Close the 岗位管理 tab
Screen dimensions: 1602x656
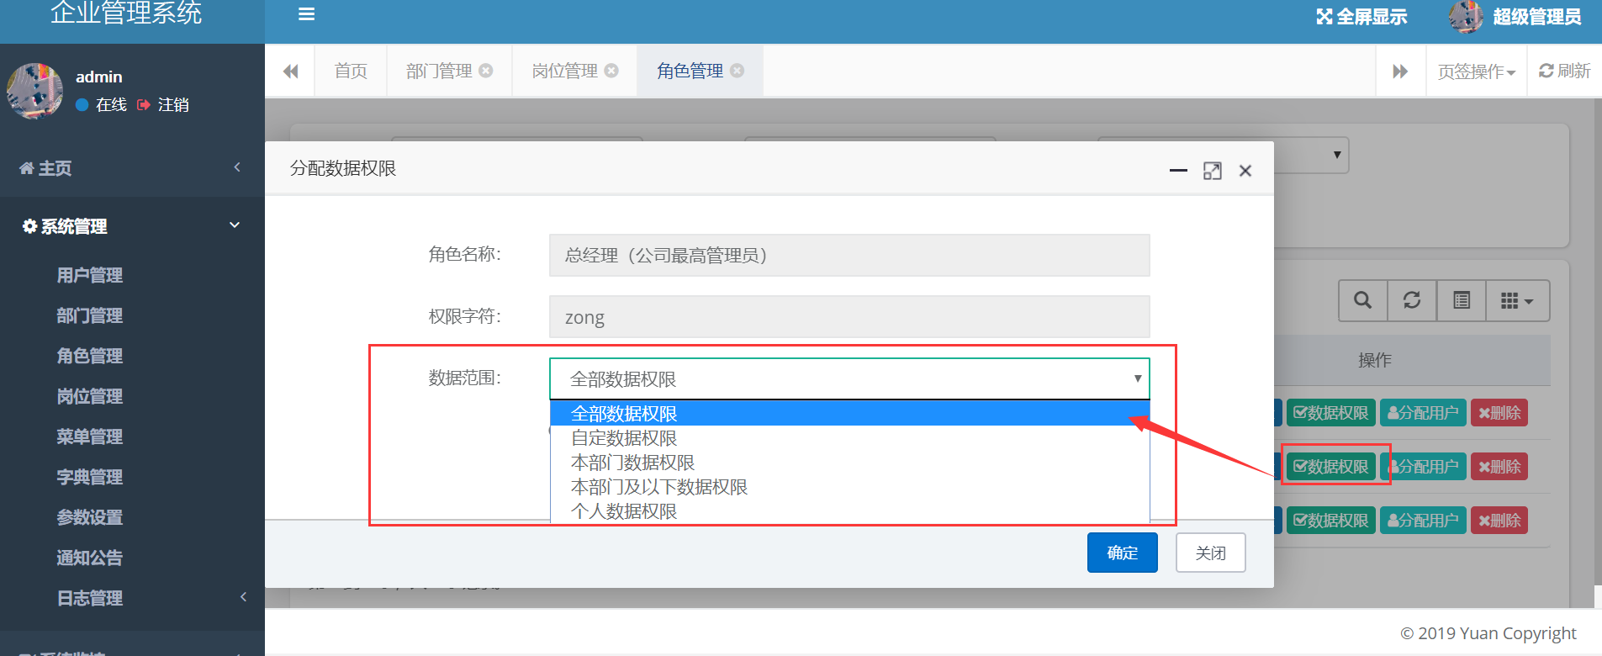point(611,71)
